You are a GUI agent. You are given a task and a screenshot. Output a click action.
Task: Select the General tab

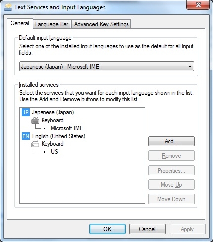click(20, 23)
